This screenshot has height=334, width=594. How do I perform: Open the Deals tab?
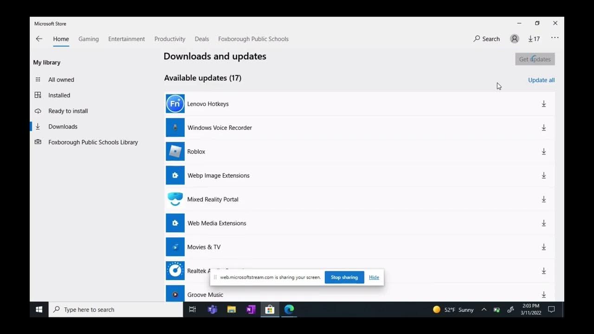tap(202, 39)
